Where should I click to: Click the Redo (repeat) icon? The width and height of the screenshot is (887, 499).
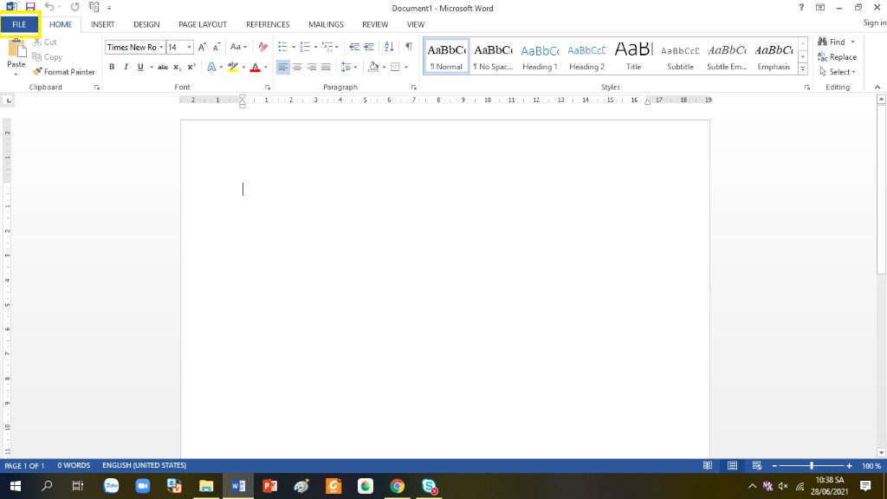pyautogui.click(x=74, y=7)
